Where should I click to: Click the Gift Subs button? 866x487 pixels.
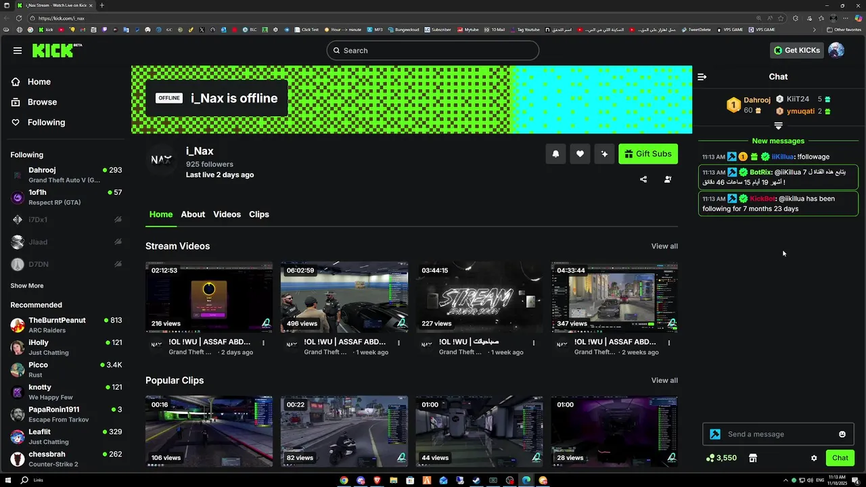pyautogui.click(x=648, y=154)
